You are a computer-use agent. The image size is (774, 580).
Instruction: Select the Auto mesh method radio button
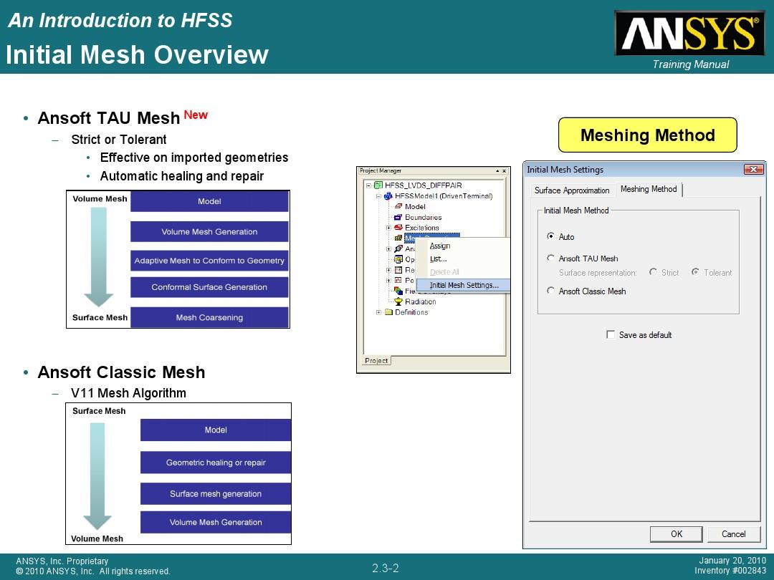pos(550,236)
